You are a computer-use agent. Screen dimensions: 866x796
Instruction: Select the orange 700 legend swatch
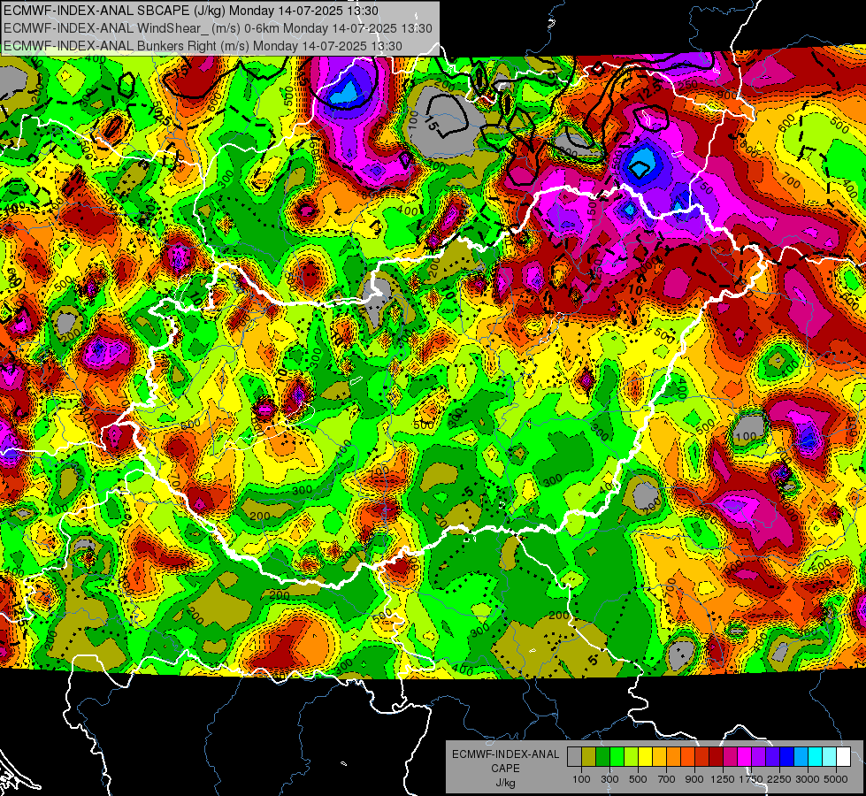(674, 757)
